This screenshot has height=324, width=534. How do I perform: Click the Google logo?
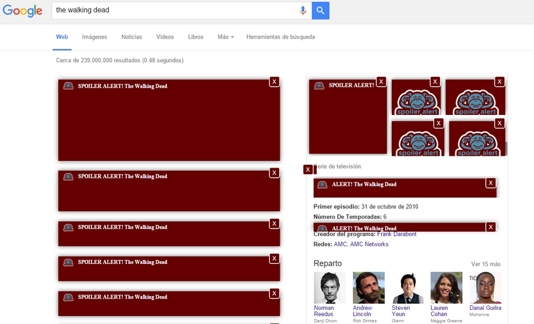pos(23,11)
